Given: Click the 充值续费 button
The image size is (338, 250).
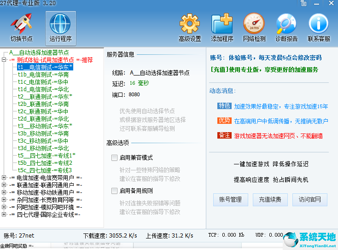Looking at the screenshot, I should pyautogui.click(x=270, y=200).
